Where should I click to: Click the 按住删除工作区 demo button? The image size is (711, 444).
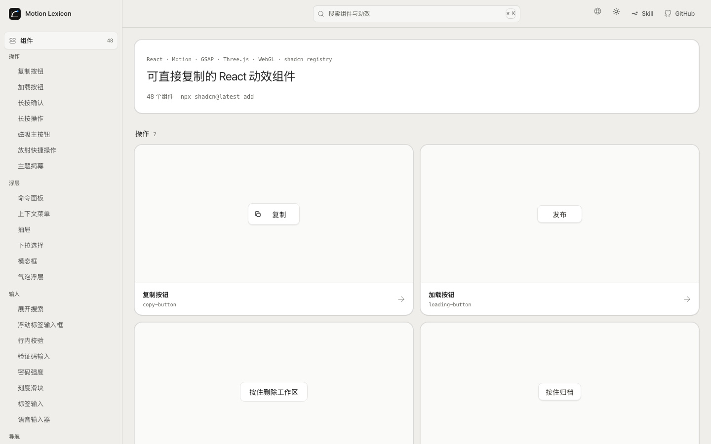tap(274, 392)
